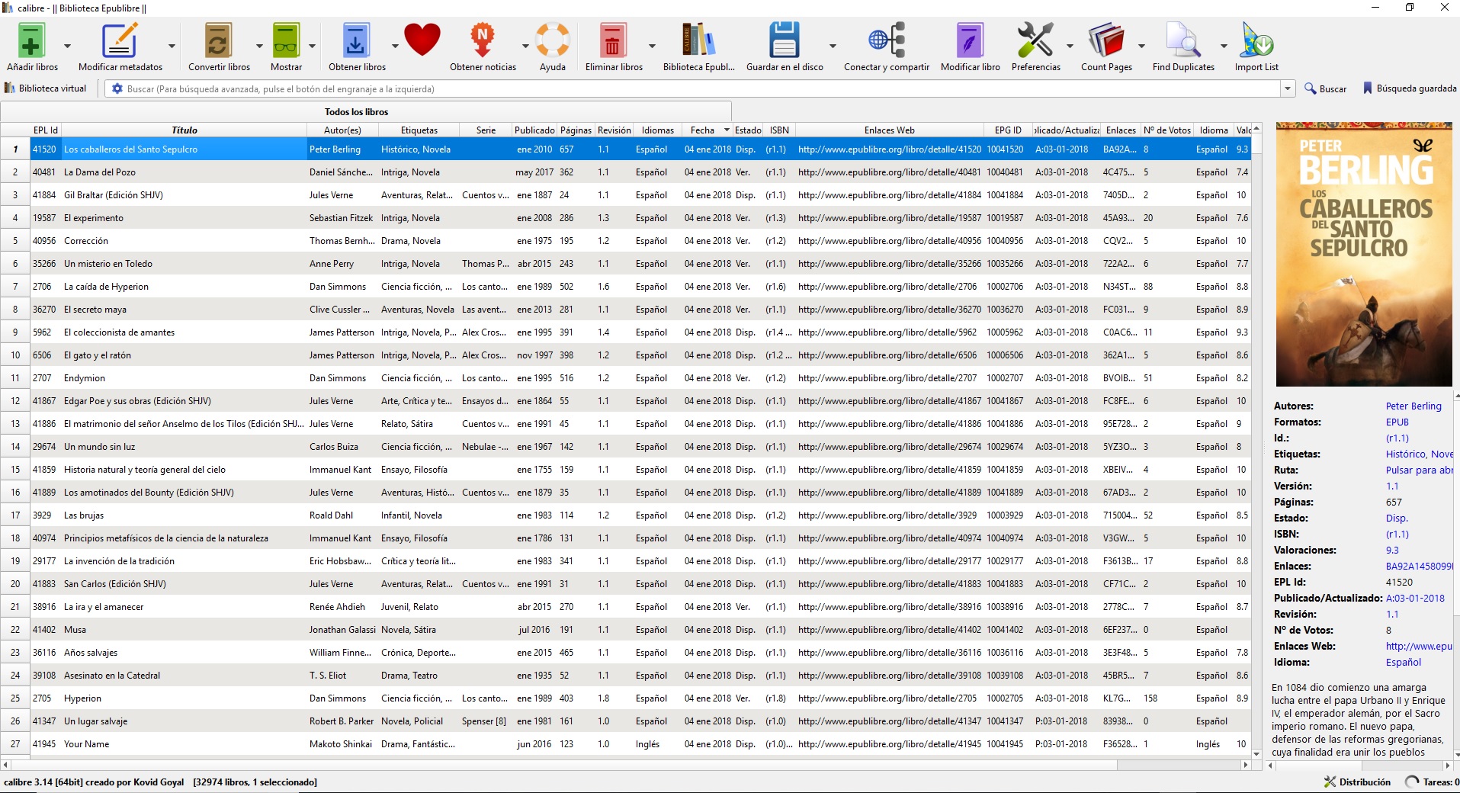Click the book cover thumbnail
Screen dimensions: 1460x793
point(1364,254)
